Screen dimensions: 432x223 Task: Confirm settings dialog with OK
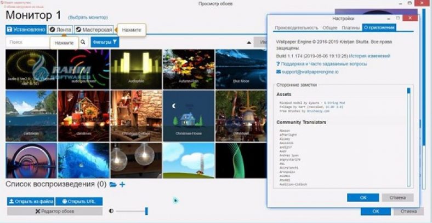pos(363,197)
